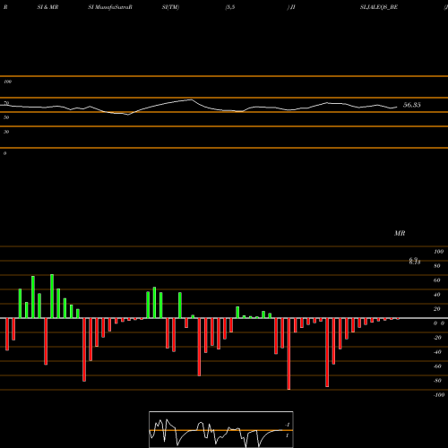
Task: Select the MR indicator label
Action: pyautogui.click(x=400, y=233)
